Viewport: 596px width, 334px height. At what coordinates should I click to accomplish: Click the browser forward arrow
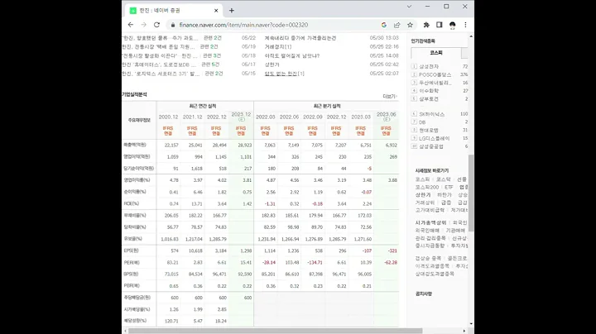(x=144, y=25)
